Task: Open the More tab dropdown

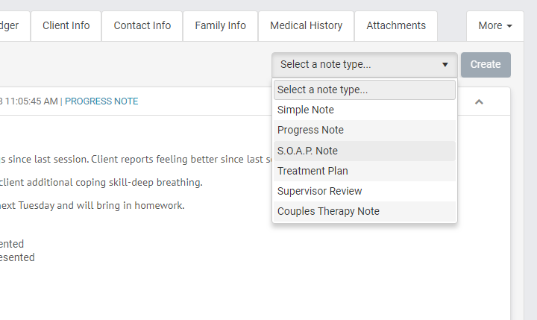Action: [494, 26]
